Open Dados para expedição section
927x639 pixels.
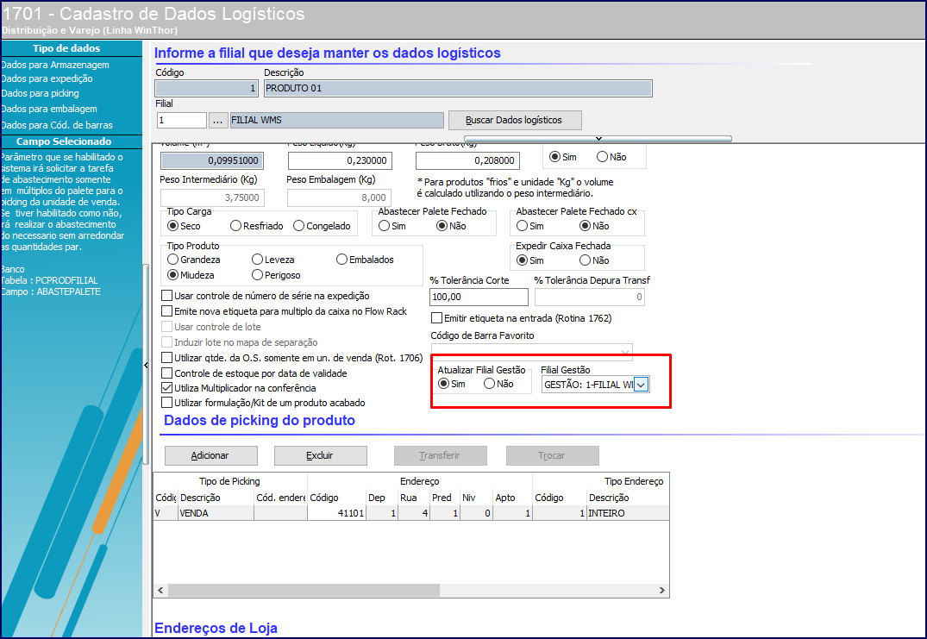(47, 78)
